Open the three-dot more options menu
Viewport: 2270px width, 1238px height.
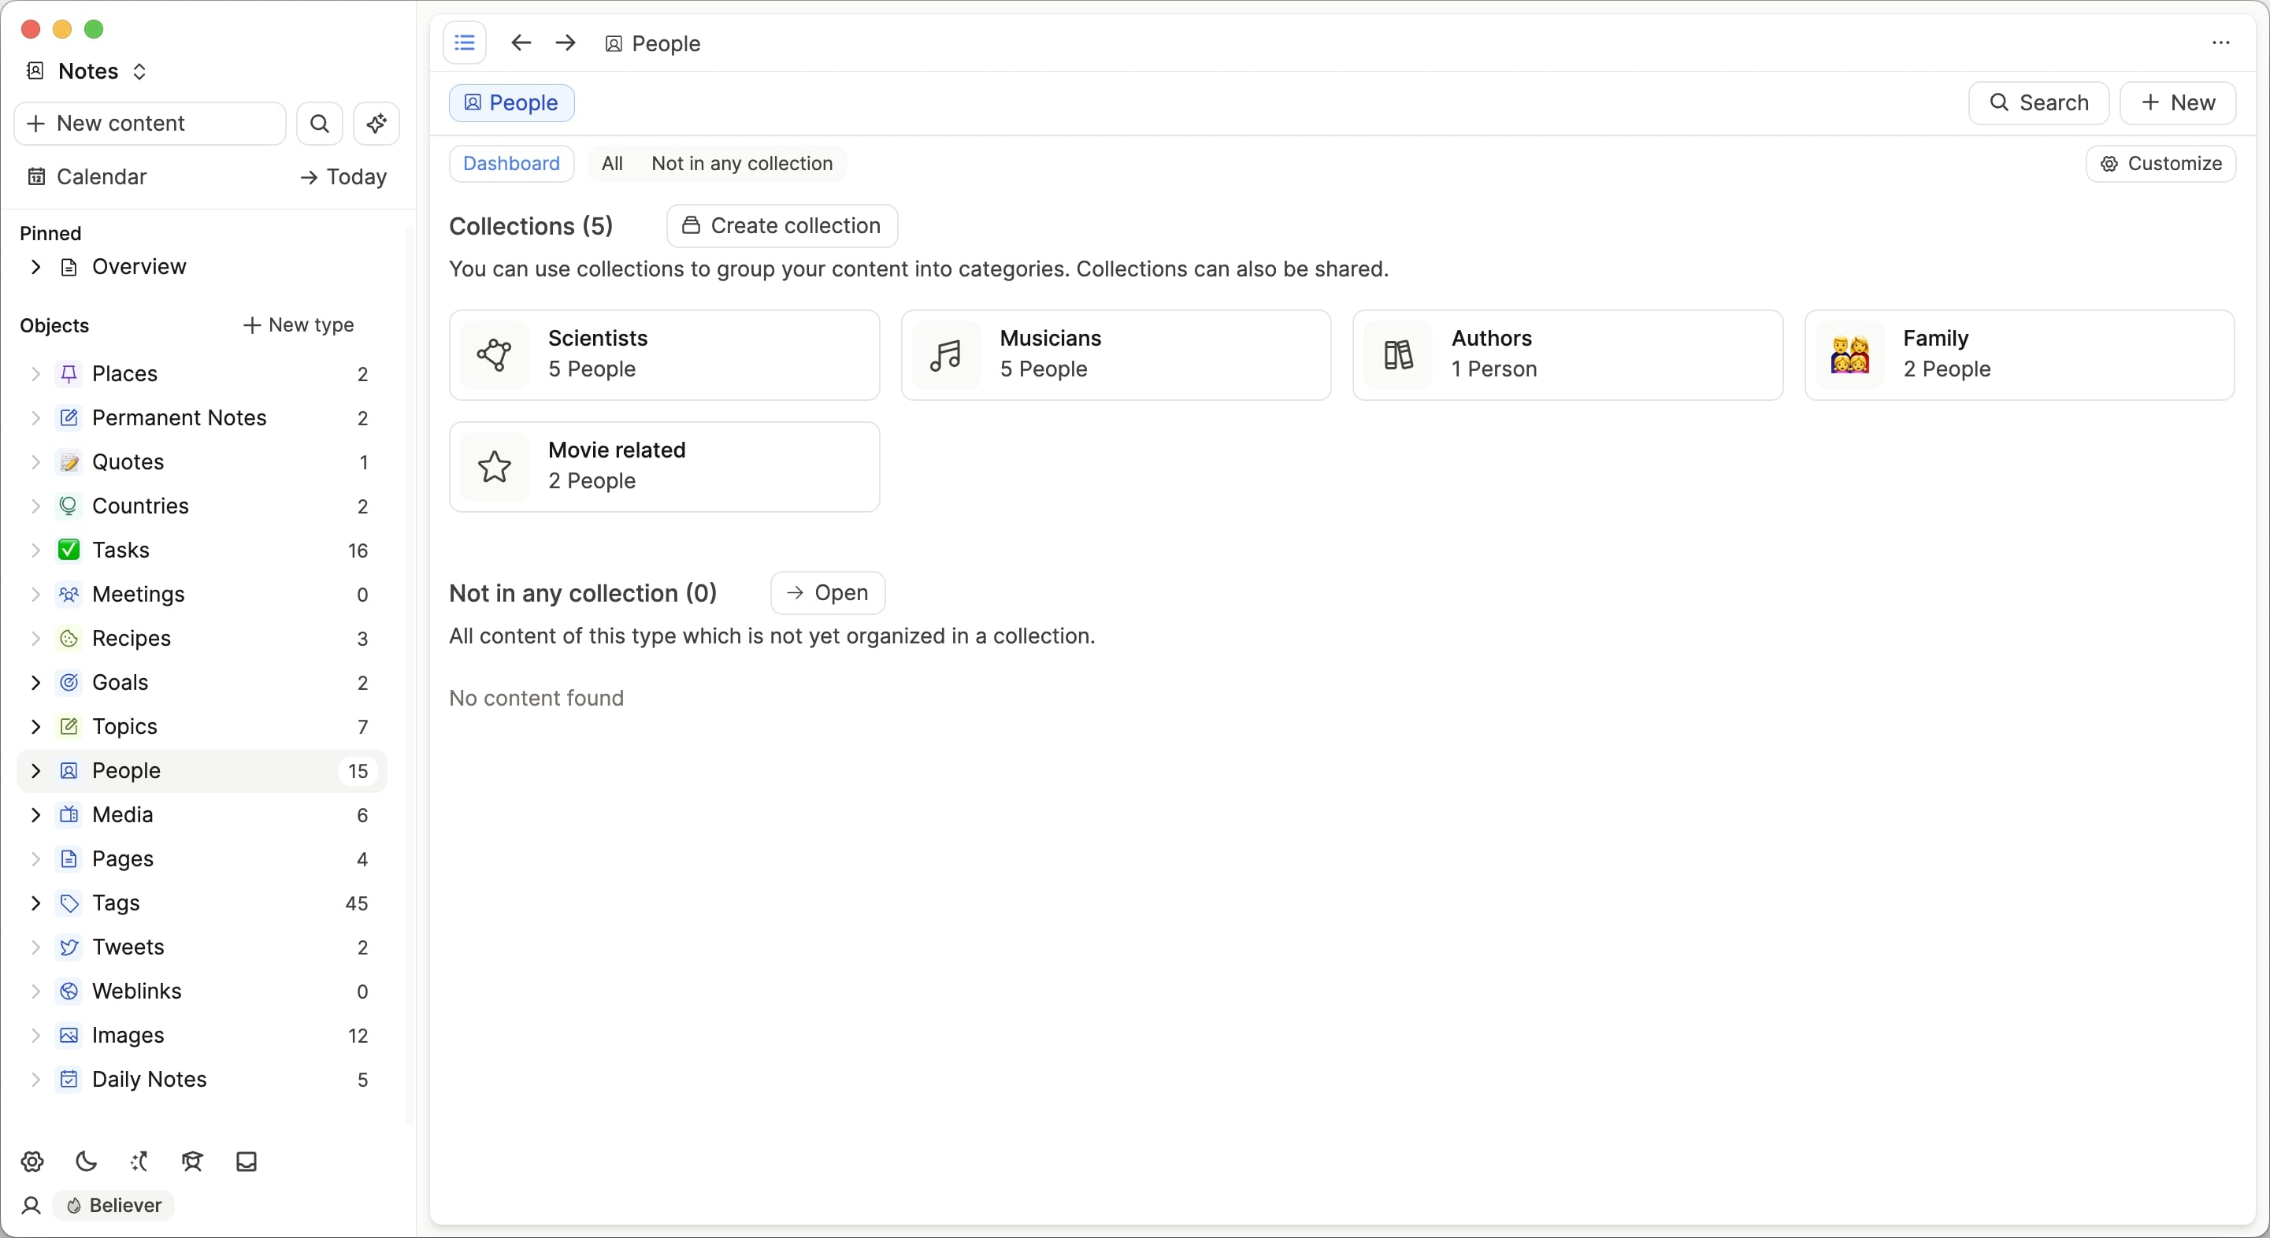[2220, 43]
